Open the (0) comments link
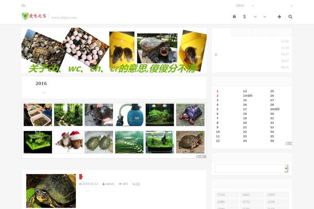 (x=138, y=184)
